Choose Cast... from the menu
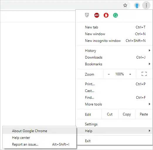 [114, 91]
